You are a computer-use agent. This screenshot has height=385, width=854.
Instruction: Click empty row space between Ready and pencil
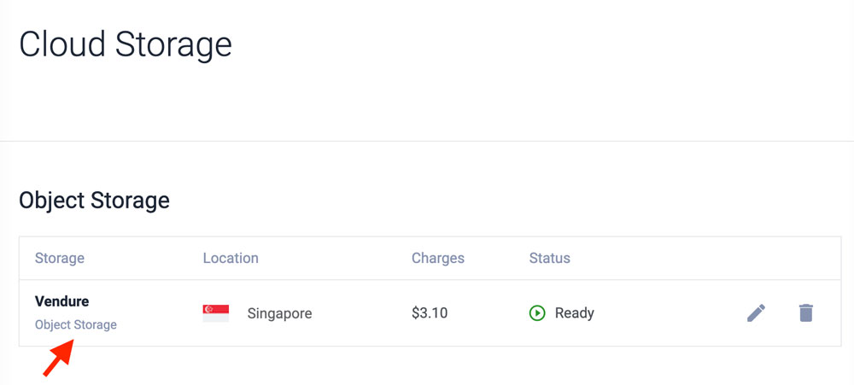[x=666, y=313]
